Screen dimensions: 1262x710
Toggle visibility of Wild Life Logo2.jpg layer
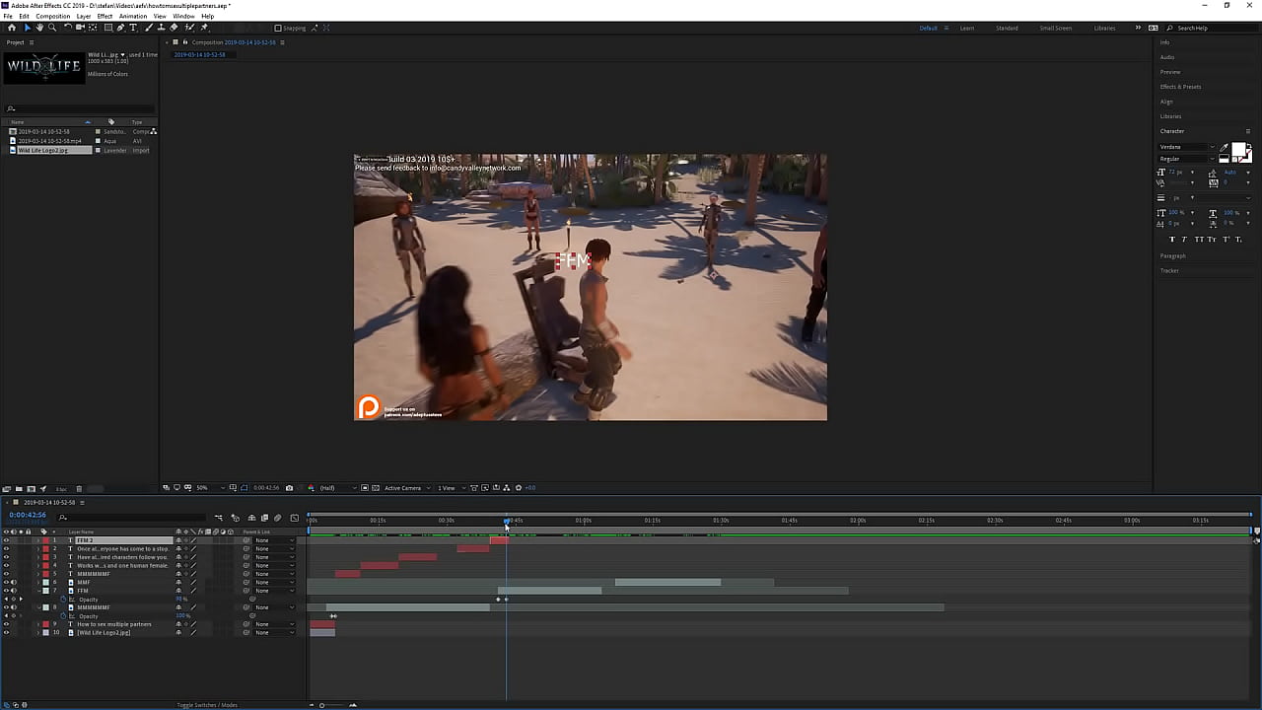click(6, 633)
